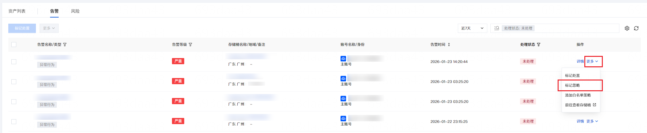
Task: Click the external link icon for bucket
Action: pyautogui.click(x=594, y=105)
